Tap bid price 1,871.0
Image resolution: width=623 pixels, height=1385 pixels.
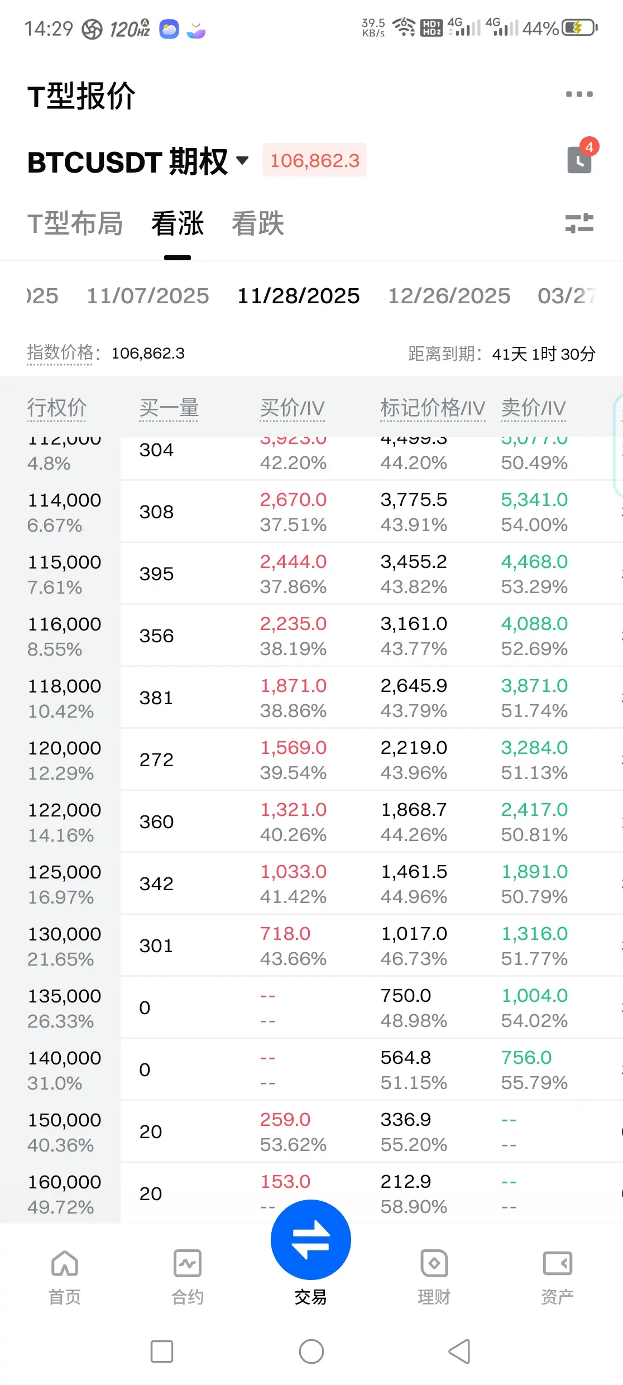[x=293, y=685]
